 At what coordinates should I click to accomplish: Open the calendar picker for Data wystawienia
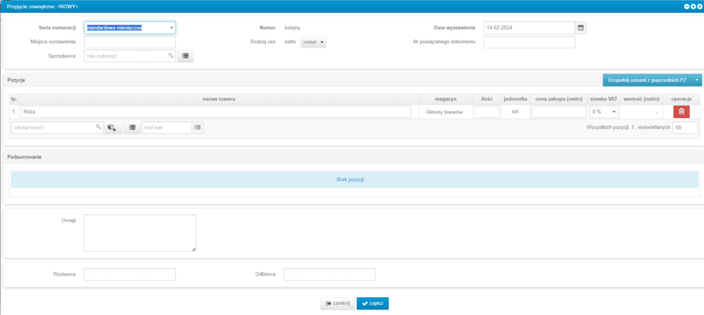(x=581, y=28)
